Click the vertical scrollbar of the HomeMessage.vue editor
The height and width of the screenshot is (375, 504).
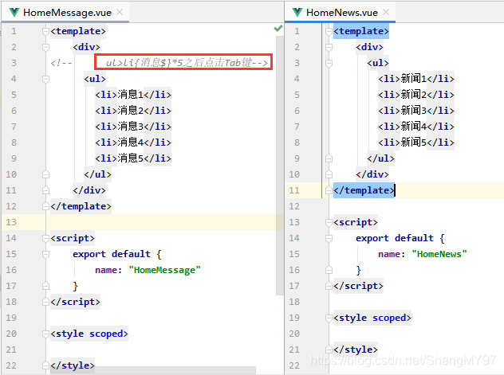coord(280,165)
